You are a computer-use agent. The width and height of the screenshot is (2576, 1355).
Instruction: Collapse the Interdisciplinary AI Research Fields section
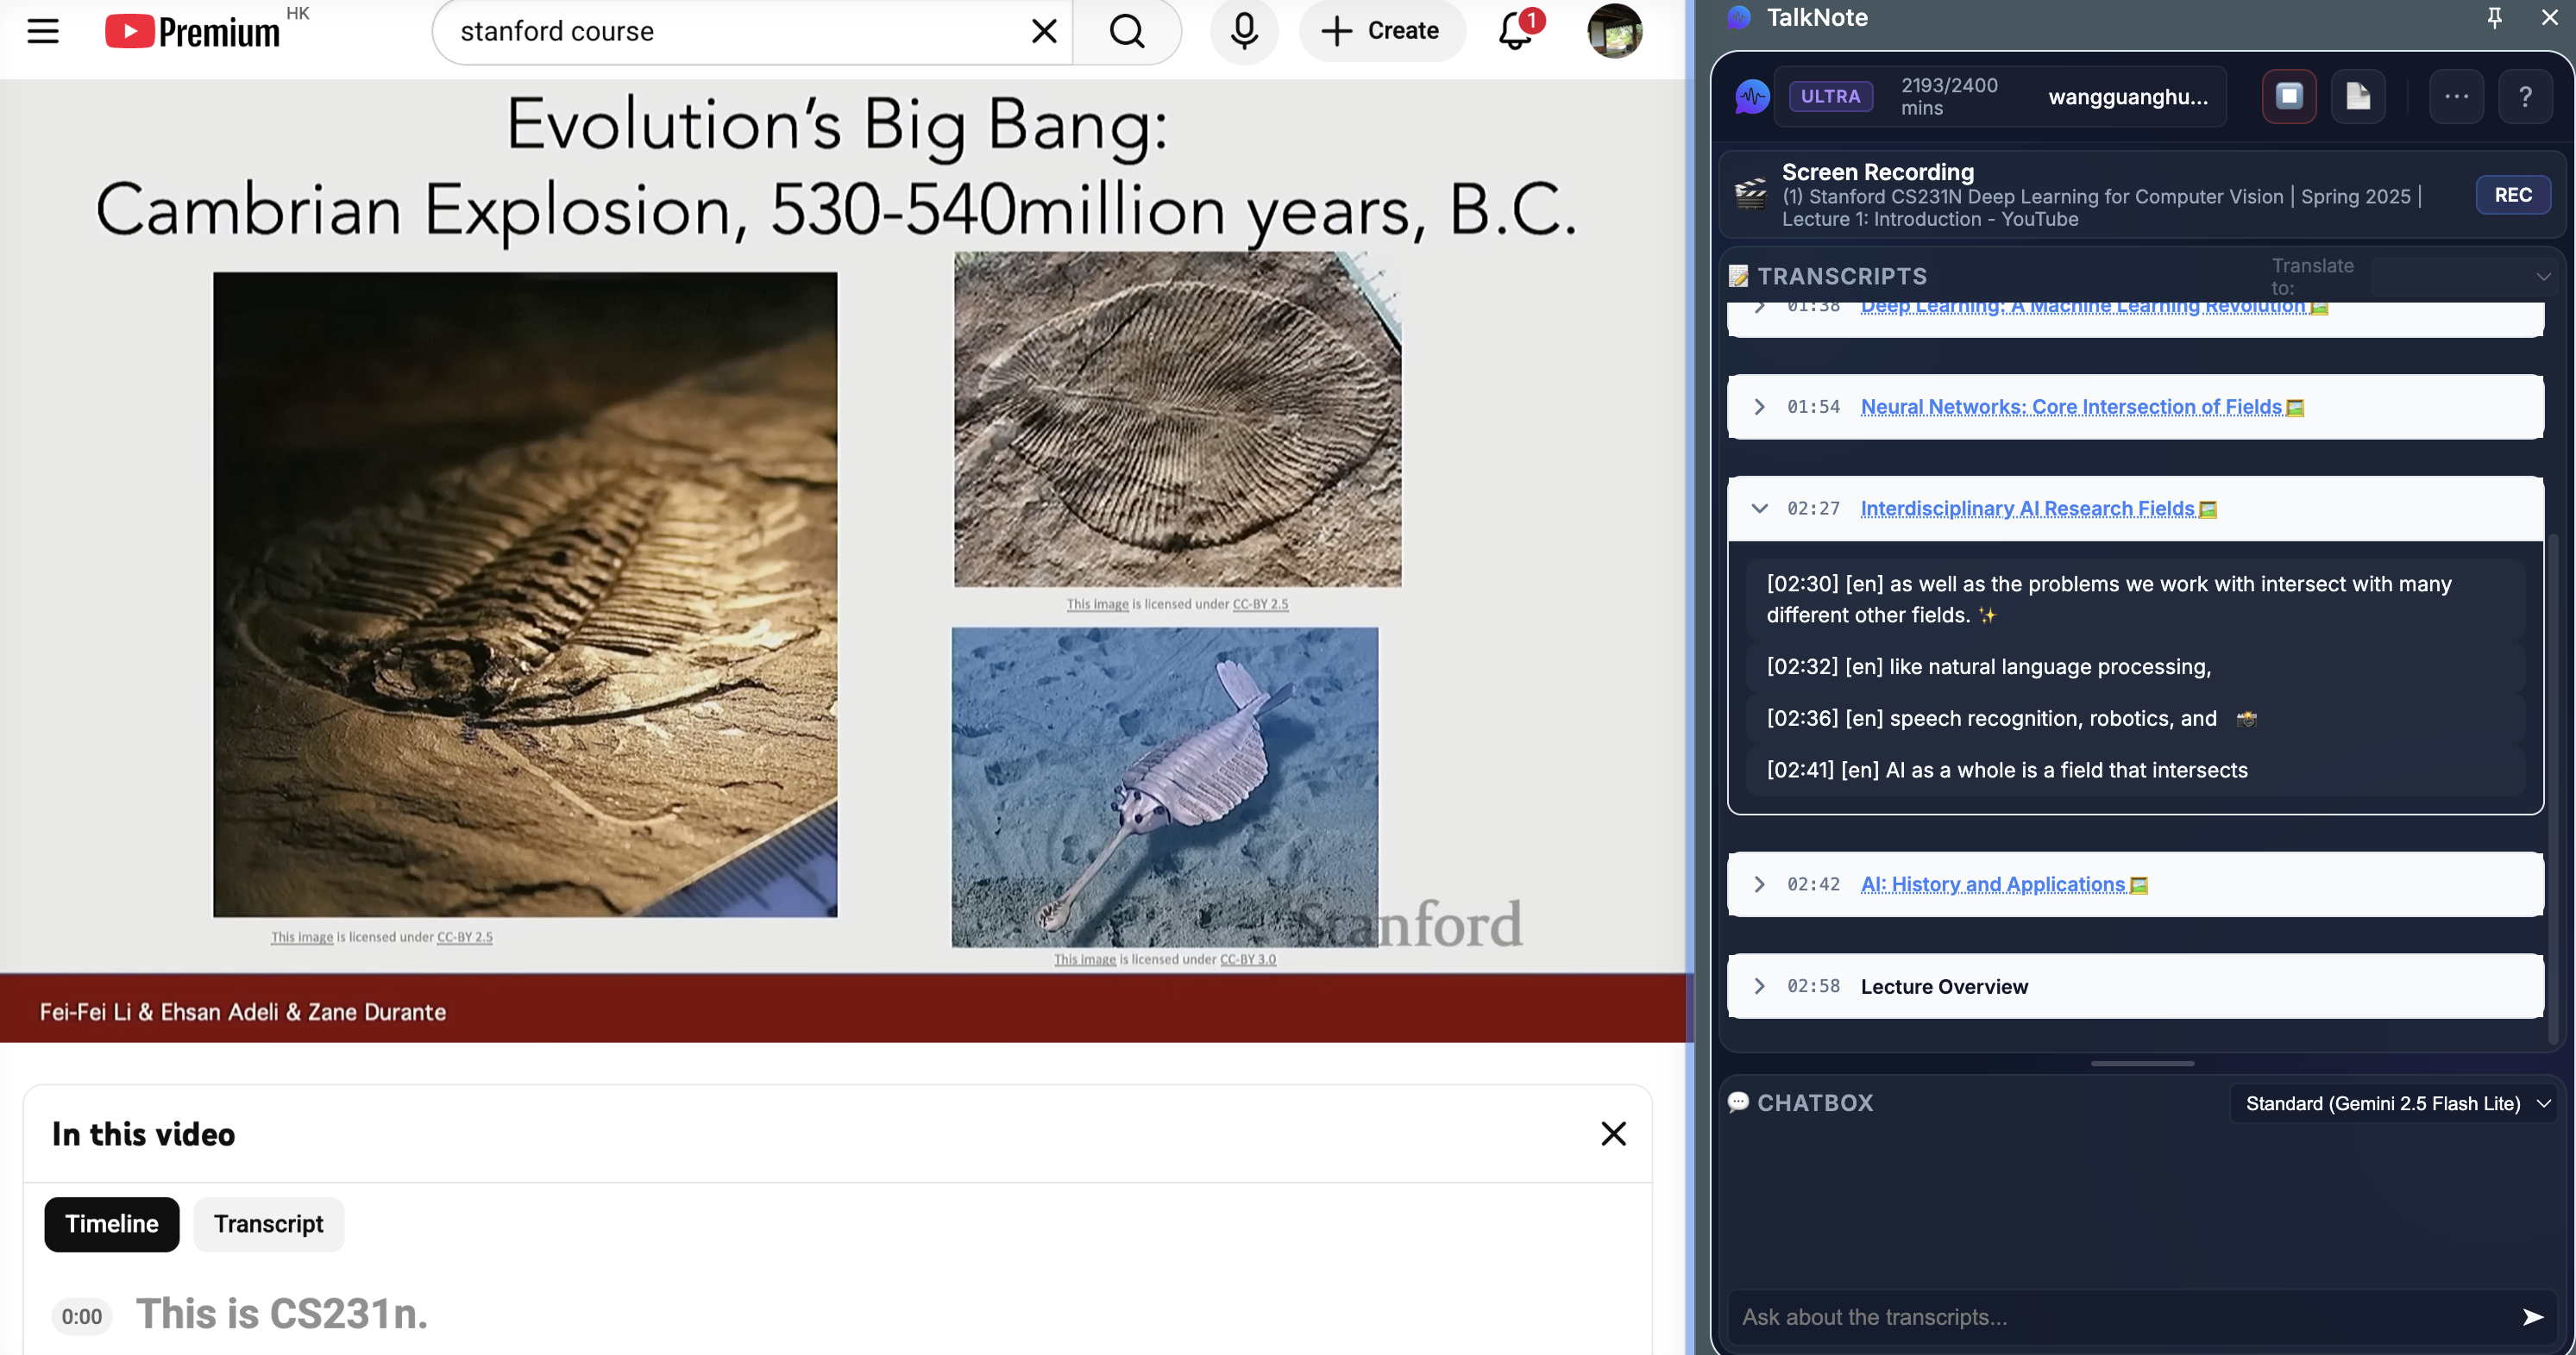[1759, 509]
